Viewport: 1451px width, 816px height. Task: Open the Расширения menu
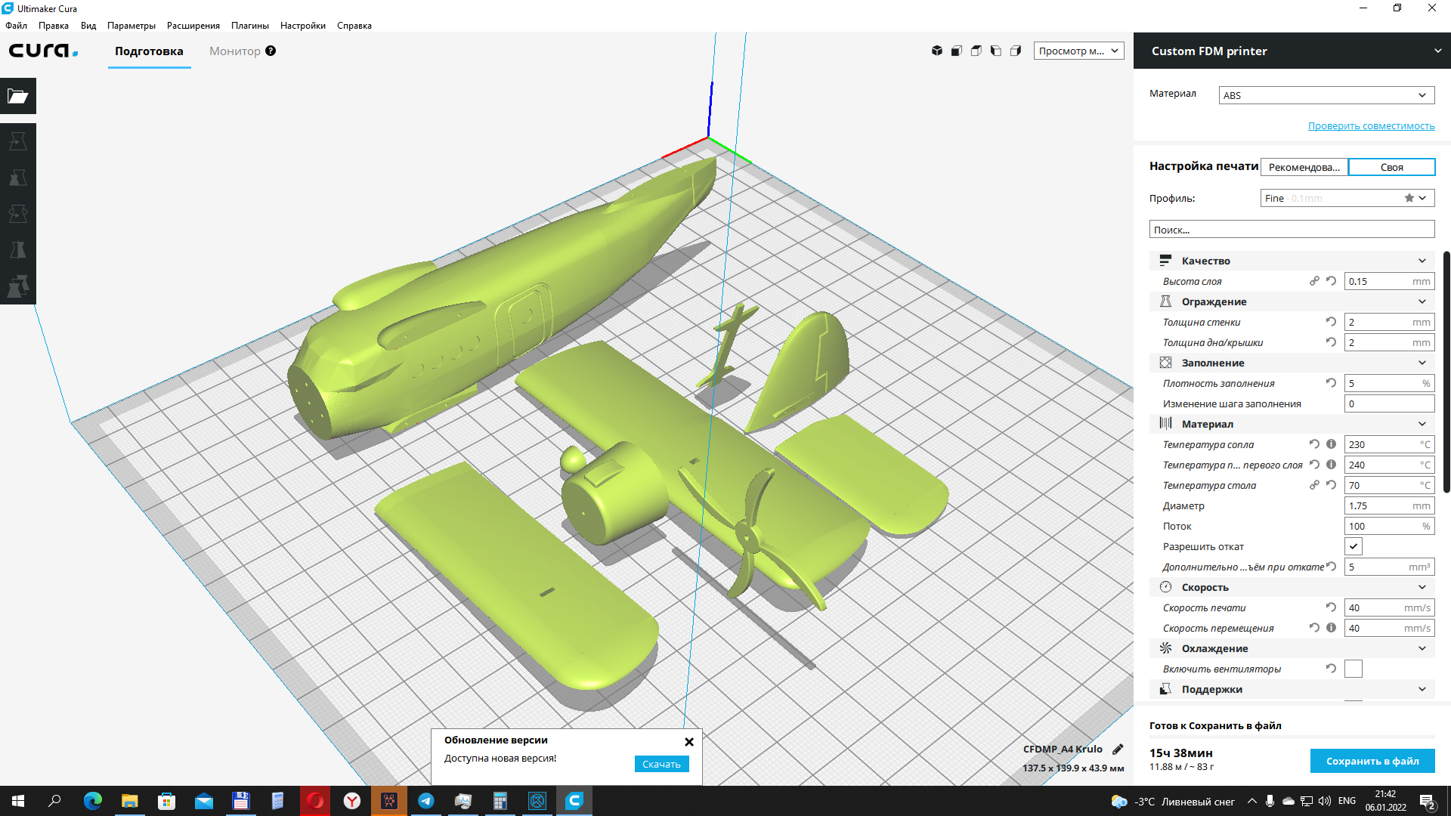coord(193,26)
